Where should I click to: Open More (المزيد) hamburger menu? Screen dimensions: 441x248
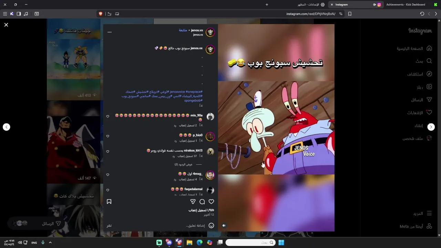click(x=422, y=214)
